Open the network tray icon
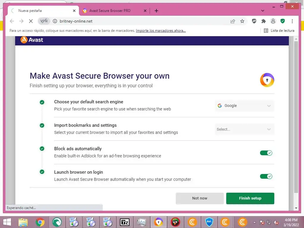The width and height of the screenshot is (304, 228). (269, 222)
